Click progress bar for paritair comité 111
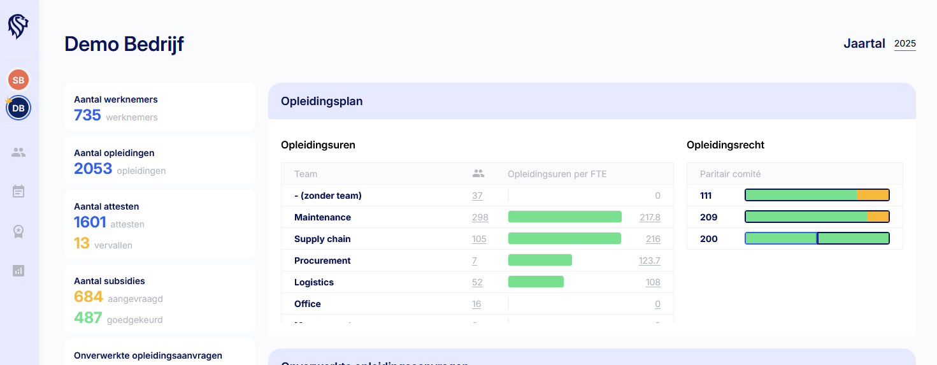This screenshot has height=365, width=937. [x=817, y=196]
